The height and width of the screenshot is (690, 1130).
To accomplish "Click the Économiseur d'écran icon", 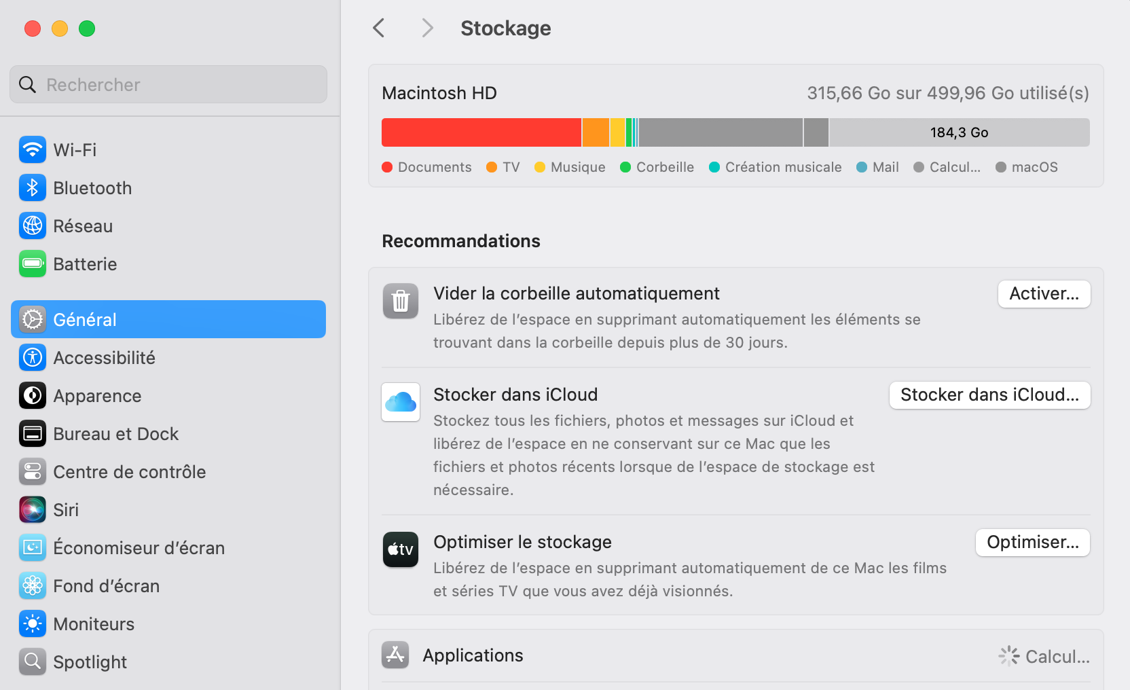I will coord(33,547).
